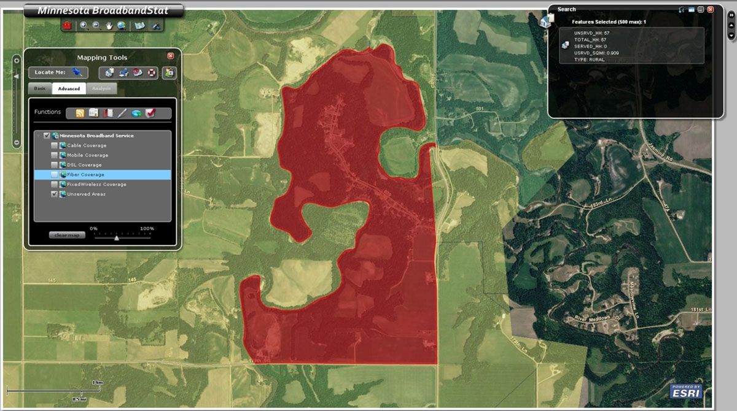The height and width of the screenshot is (411, 737).
Task: Click the buildings icon beside Locate Me
Action: point(109,72)
